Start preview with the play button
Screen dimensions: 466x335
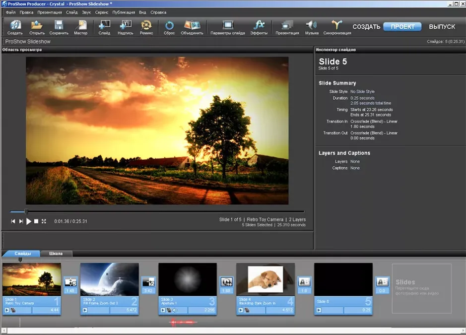tap(28, 221)
